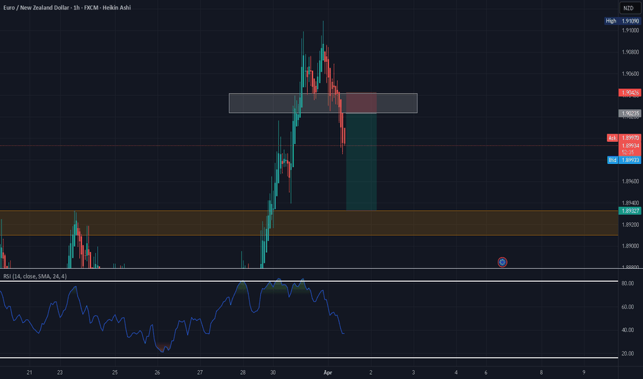Click the gray entry level label 1.90235

(630, 114)
